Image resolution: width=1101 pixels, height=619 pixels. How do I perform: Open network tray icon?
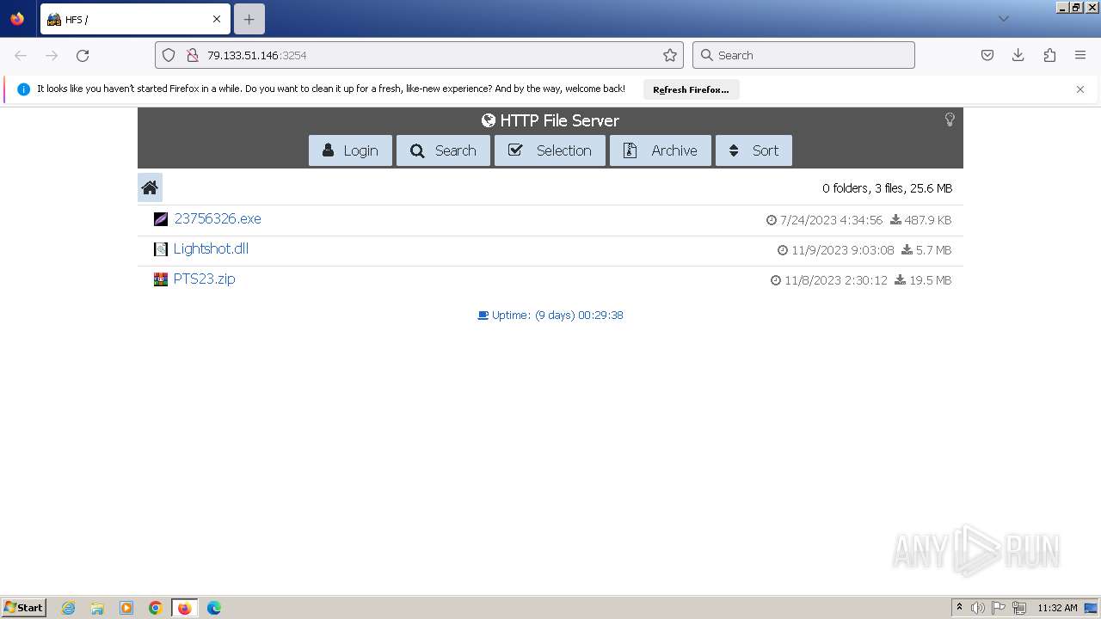point(1019,608)
